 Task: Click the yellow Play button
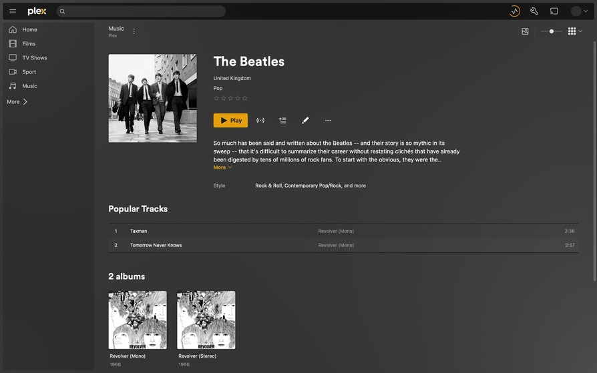(x=230, y=120)
